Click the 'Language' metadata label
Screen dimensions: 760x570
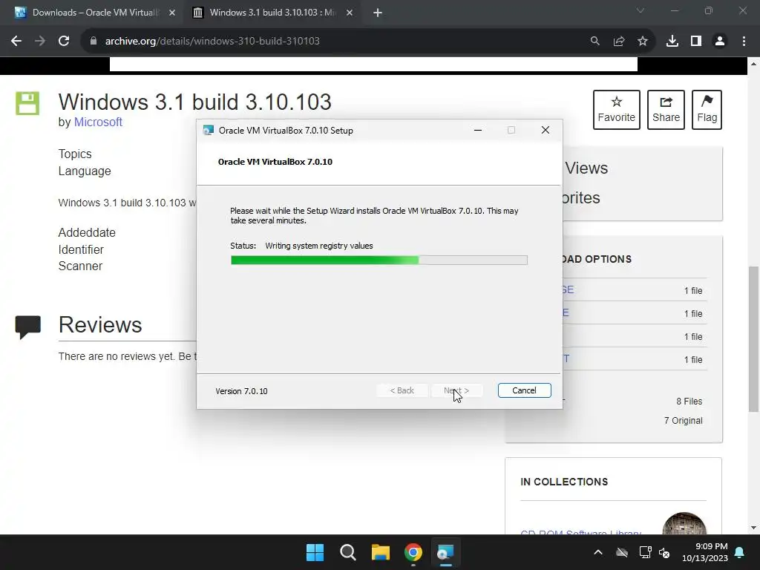85,171
